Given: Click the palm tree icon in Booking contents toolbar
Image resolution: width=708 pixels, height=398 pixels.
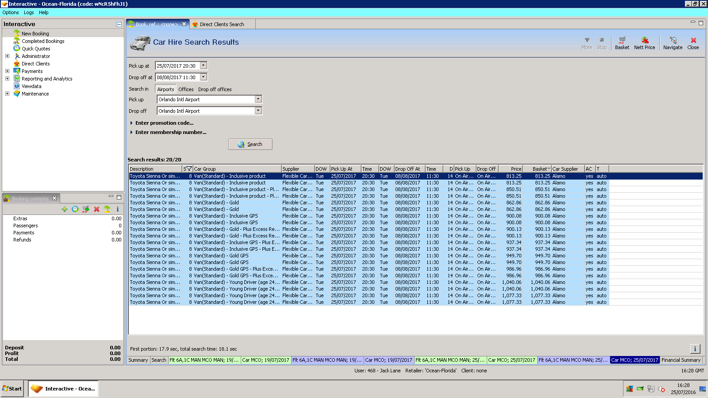Looking at the screenshot, I should click(x=107, y=209).
